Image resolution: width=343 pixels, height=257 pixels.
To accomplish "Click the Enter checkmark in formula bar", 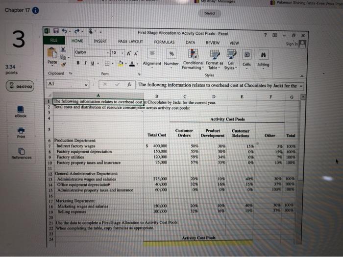I will point(117,84).
